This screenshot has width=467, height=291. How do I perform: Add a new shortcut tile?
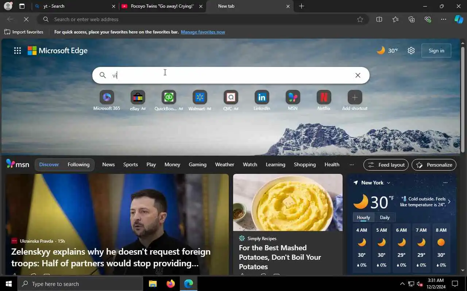355,100
